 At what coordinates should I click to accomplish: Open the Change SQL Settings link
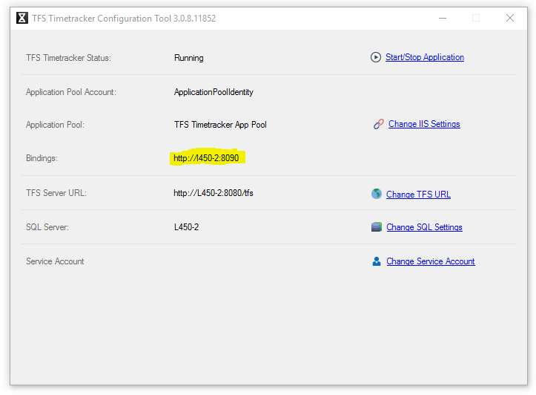(424, 227)
